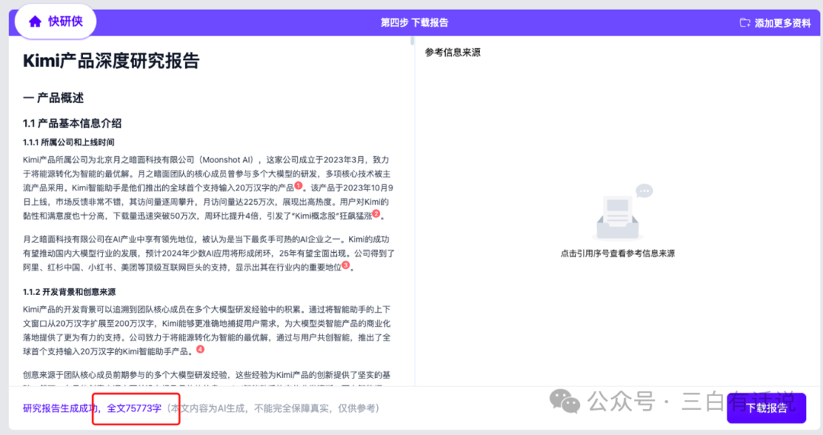Click the report title Kimi产品深度研究报告
Image resolution: width=823 pixels, height=435 pixels.
point(111,61)
